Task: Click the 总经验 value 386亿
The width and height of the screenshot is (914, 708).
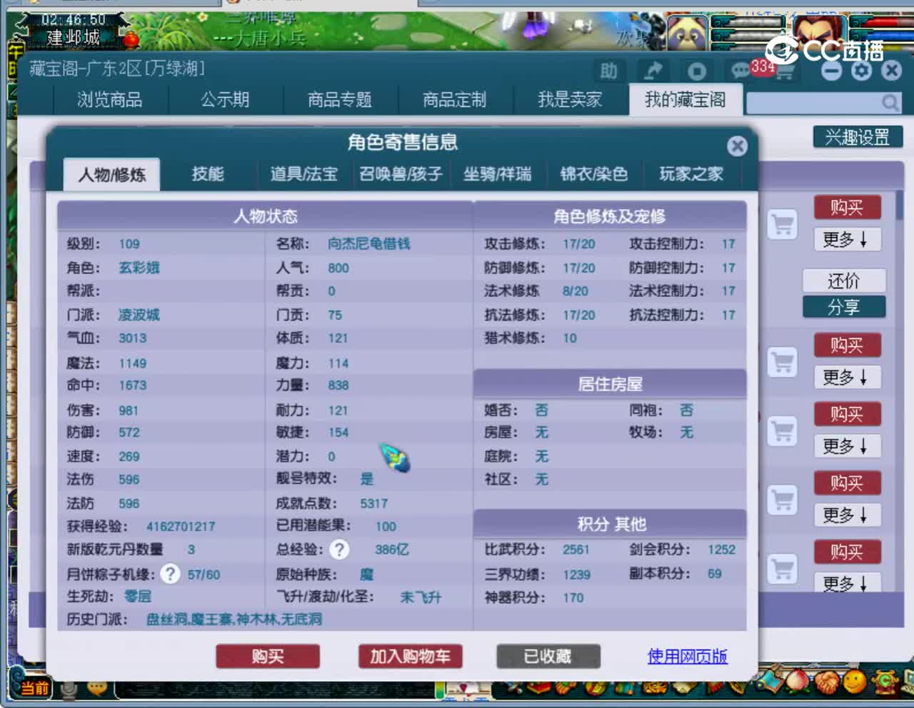Action: tap(392, 550)
